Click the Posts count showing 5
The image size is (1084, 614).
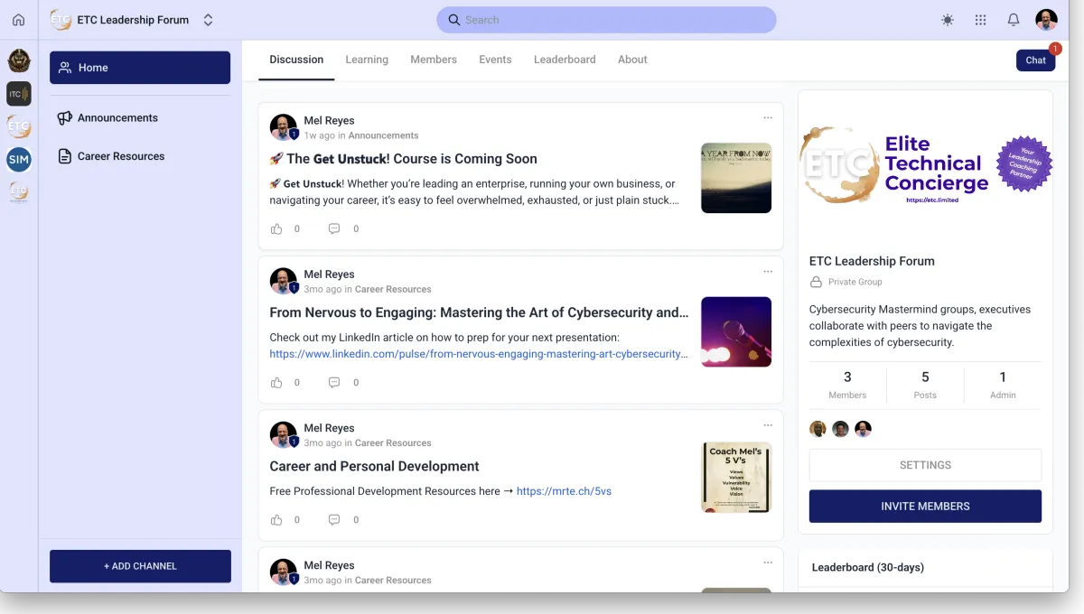(x=925, y=385)
